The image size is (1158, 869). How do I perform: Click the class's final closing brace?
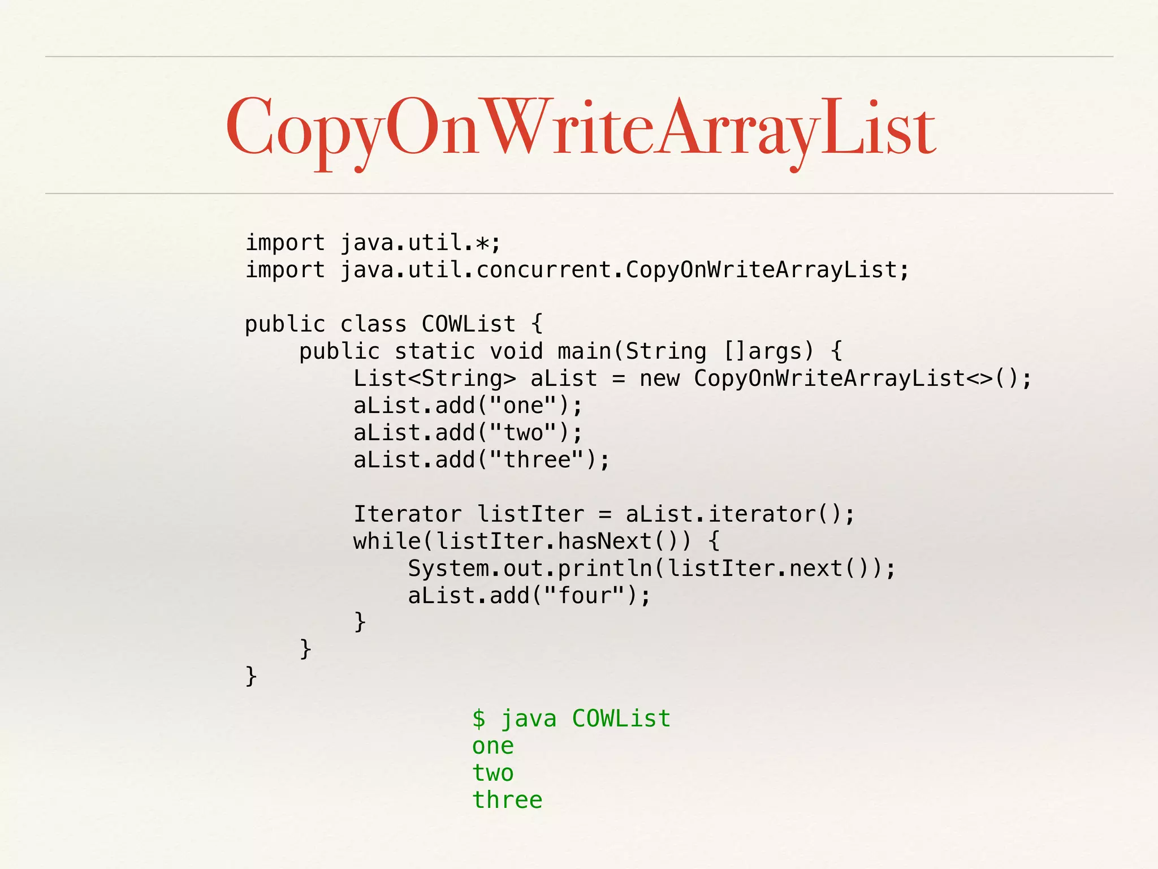pos(251,676)
